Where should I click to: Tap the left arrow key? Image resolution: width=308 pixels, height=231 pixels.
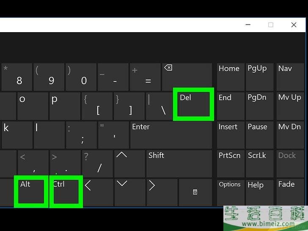pyautogui.click(x=98, y=192)
